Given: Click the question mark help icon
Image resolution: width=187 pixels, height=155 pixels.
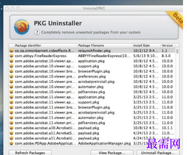Looking at the screenshot, I should (37, 32).
